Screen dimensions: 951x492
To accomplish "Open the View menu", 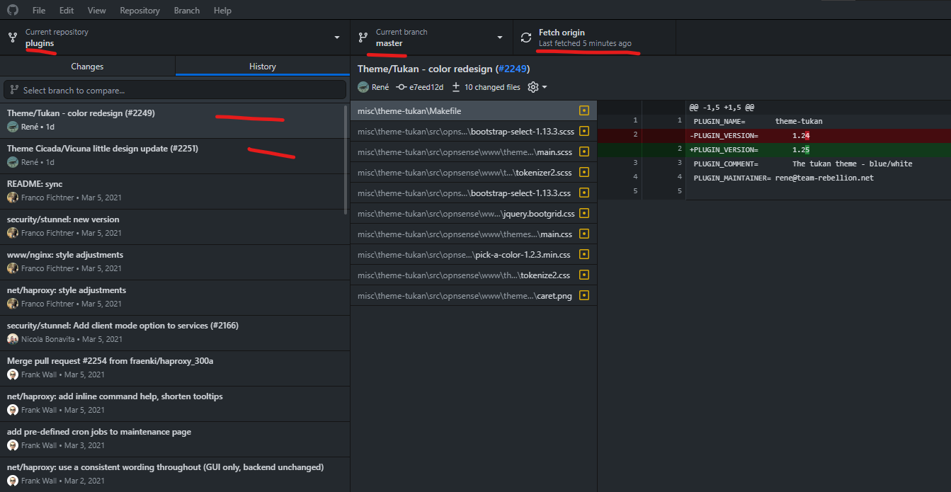I will point(97,11).
